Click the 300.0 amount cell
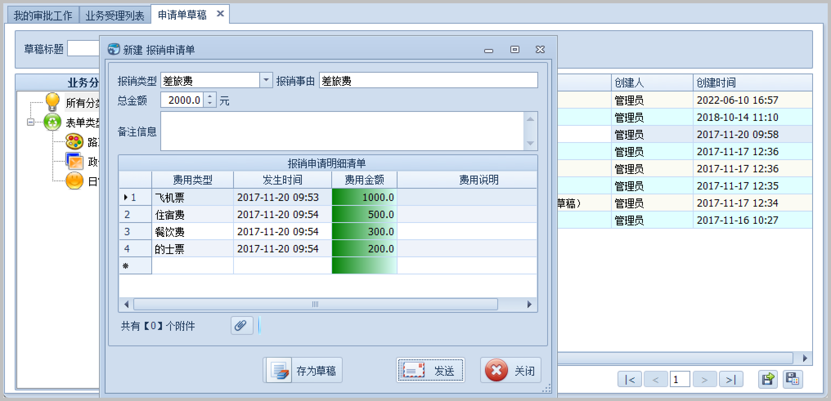Image resolution: width=831 pixels, height=401 pixels. tap(364, 232)
